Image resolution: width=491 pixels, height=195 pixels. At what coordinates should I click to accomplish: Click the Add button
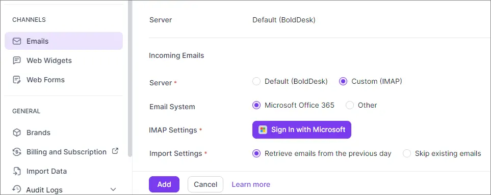point(164,184)
